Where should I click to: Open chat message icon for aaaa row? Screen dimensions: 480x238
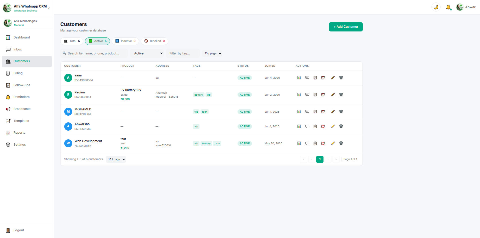point(307,78)
